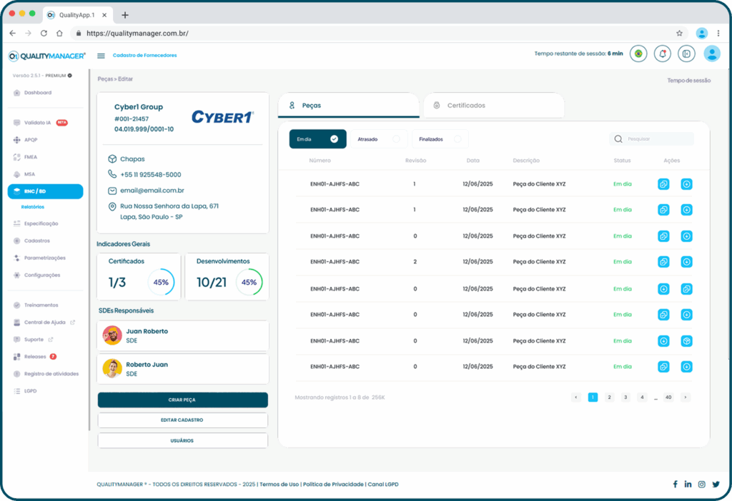Click the CRIAR PEÇA button
This screenshot has width=732, height=501.
(x=182, y=400)
